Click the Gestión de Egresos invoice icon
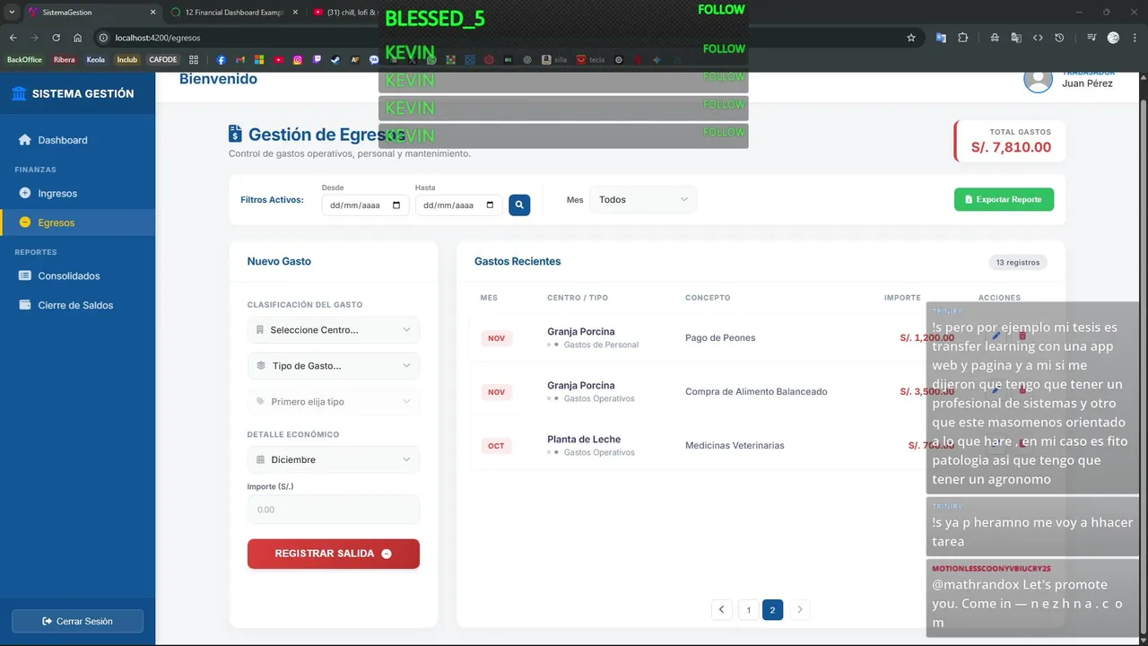The image size is (1148, 646). 235,134
